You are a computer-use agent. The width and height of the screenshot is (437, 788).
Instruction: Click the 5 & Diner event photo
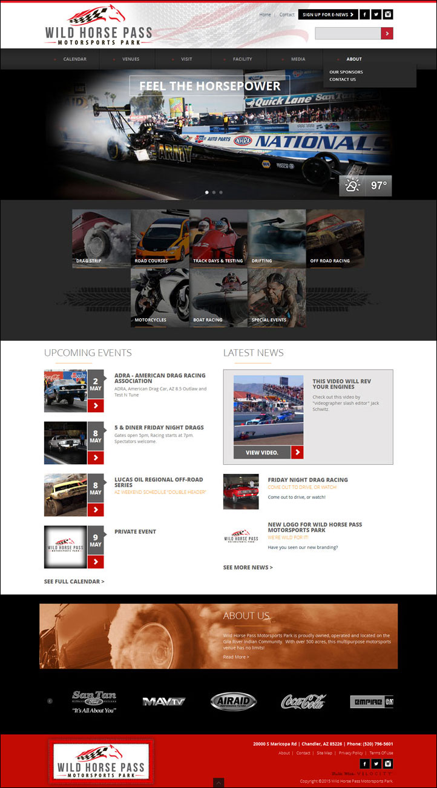(x=65, y=443)
